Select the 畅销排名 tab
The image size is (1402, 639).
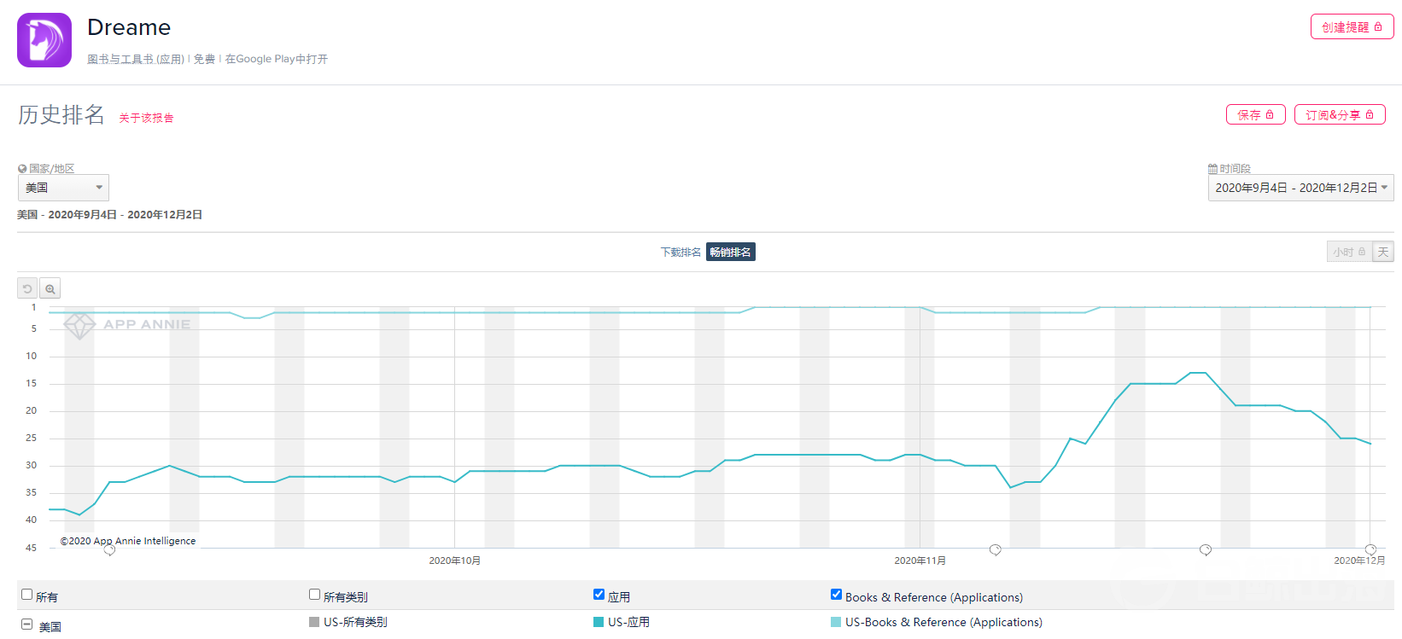coord(731,253)
